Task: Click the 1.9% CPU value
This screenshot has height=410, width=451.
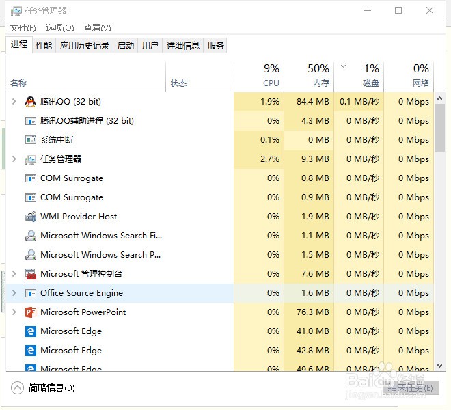Action: point(270,102)
